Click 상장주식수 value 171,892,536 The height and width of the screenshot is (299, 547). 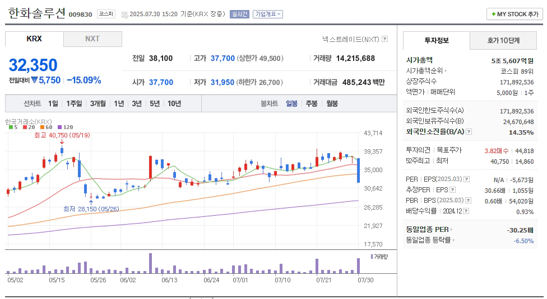point(517,82)
